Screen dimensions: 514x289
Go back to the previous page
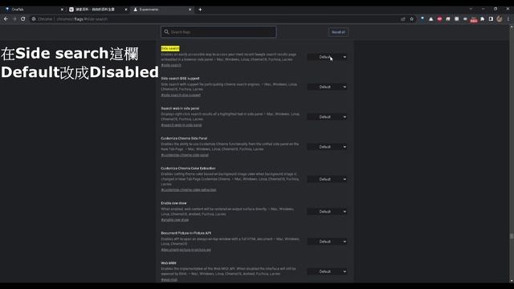(x=6, y=19)
